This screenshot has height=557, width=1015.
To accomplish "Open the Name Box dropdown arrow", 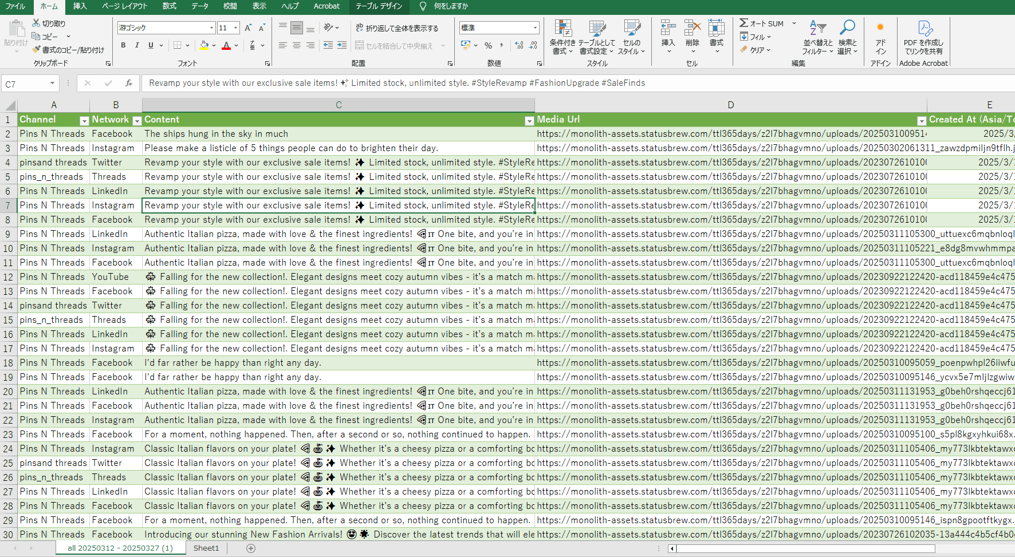I will point(52,84).
